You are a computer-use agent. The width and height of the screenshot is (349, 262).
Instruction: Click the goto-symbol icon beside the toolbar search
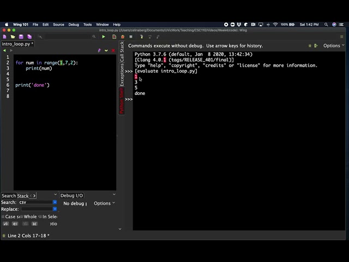click(40, 37)
